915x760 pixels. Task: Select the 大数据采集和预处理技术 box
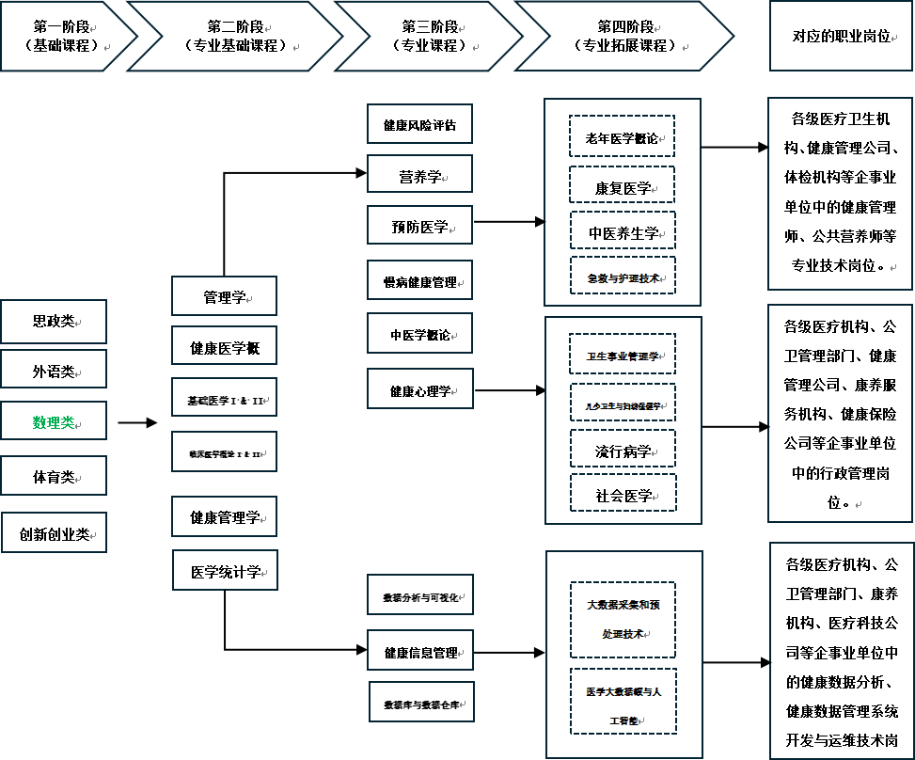(x=623, y=620)
